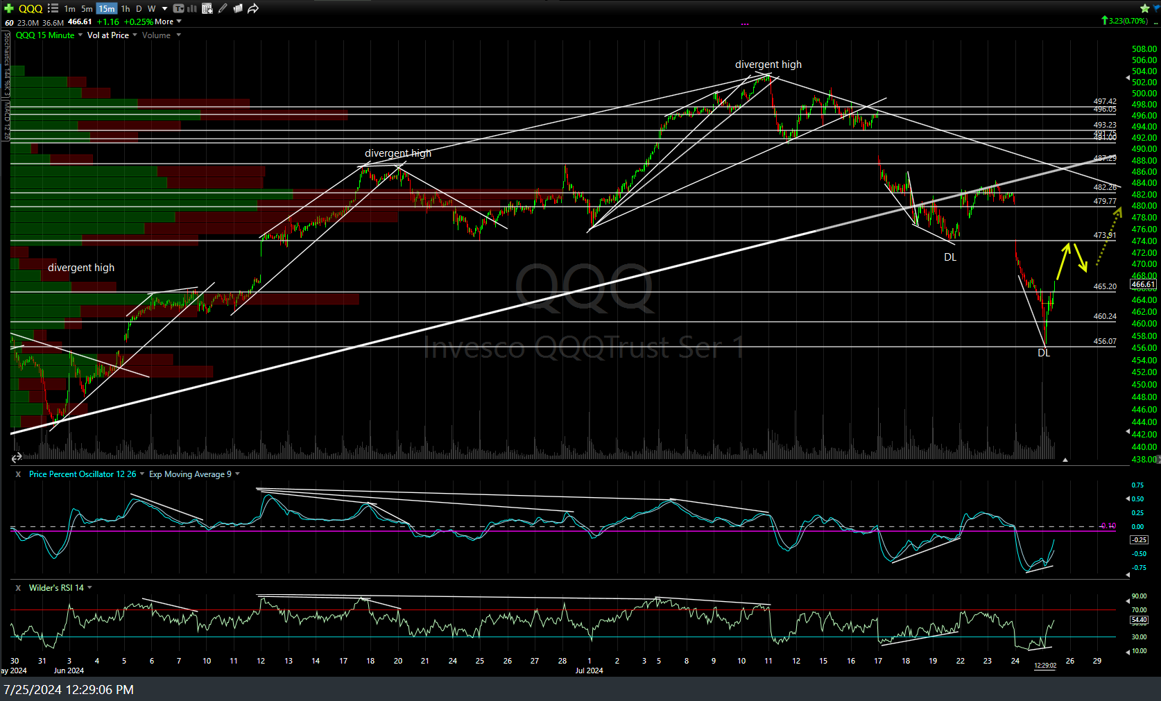The image size is (1161, 701).
Task: Click the DL label near July 25 low
Action: coord(1044,353)
